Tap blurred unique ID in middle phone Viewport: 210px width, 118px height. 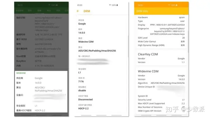coord(93,61)
